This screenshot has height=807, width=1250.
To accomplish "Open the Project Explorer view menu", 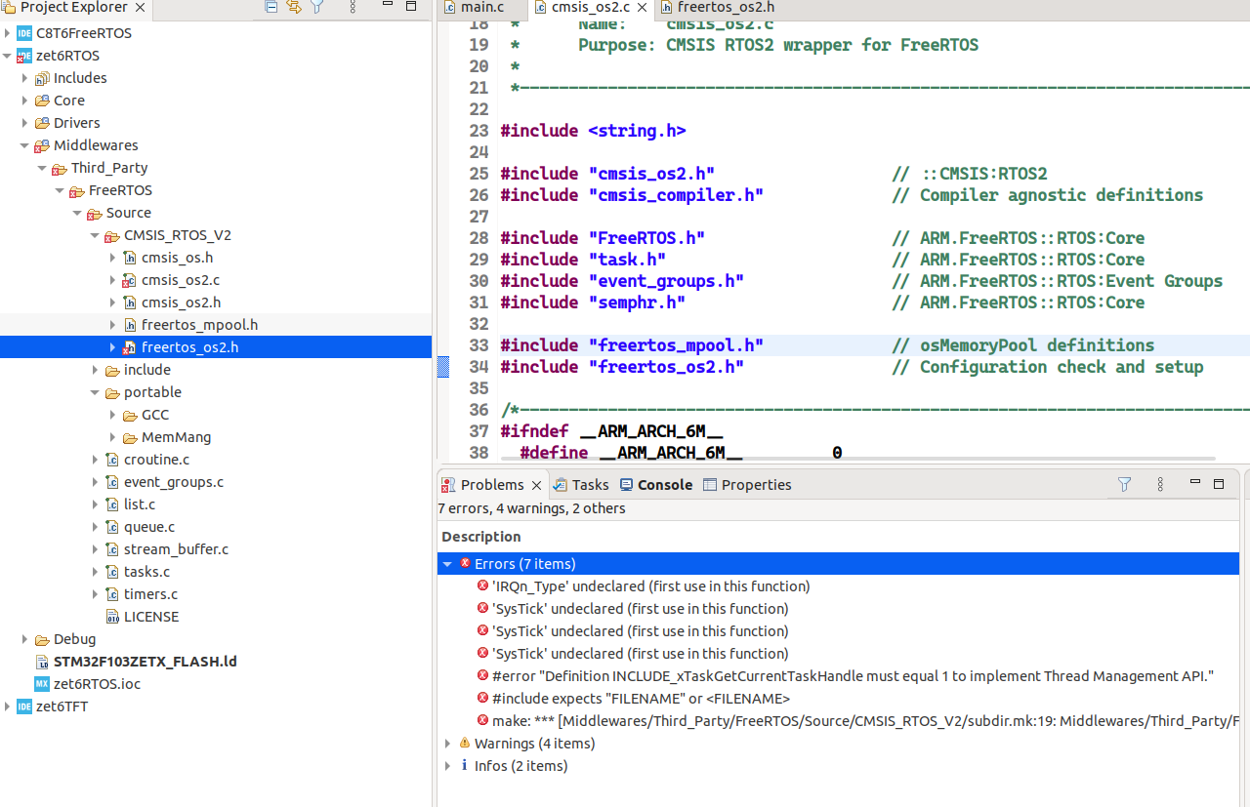I will point(352,6).
